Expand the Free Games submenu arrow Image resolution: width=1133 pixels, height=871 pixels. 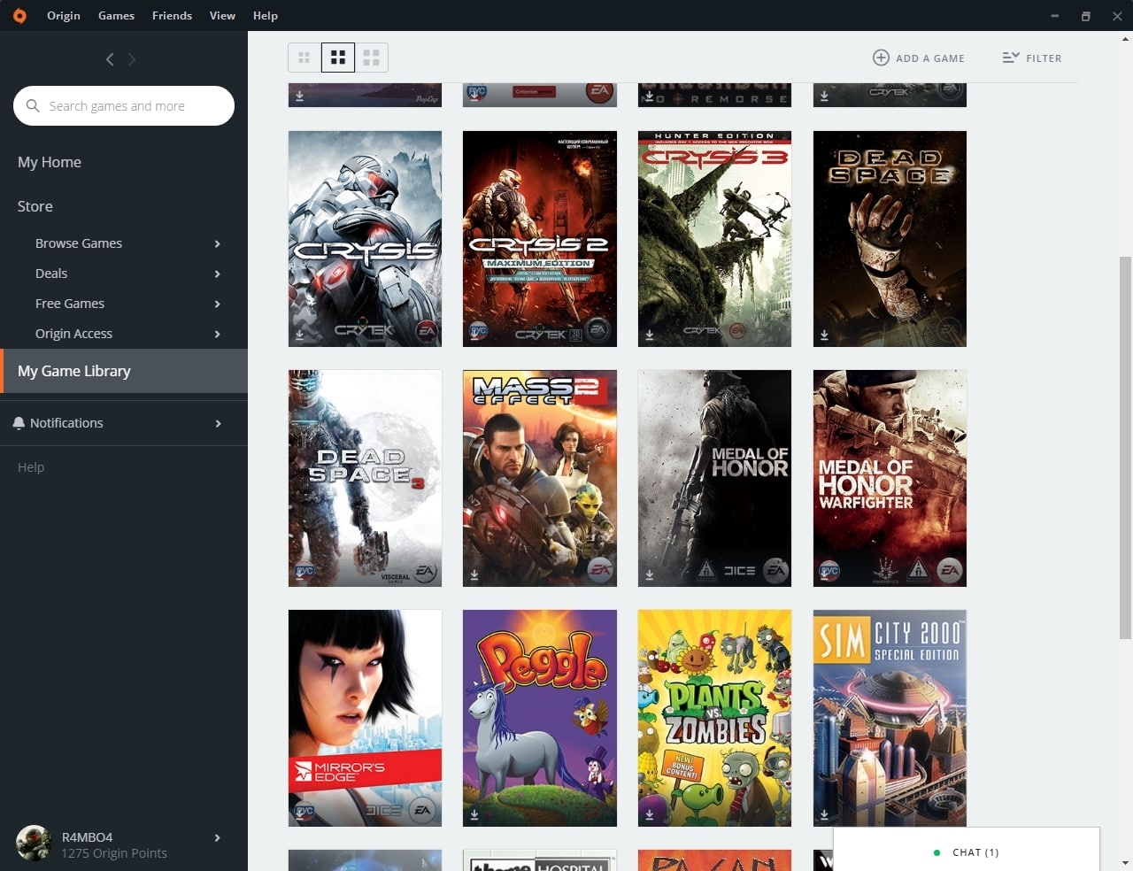[218, 304]
